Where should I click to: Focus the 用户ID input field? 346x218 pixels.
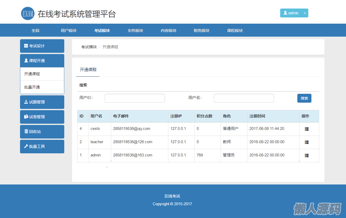click(x=135, y=98)
